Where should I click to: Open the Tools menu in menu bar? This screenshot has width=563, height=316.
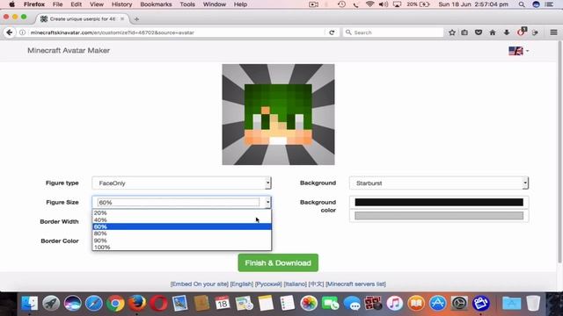point(187,4)
